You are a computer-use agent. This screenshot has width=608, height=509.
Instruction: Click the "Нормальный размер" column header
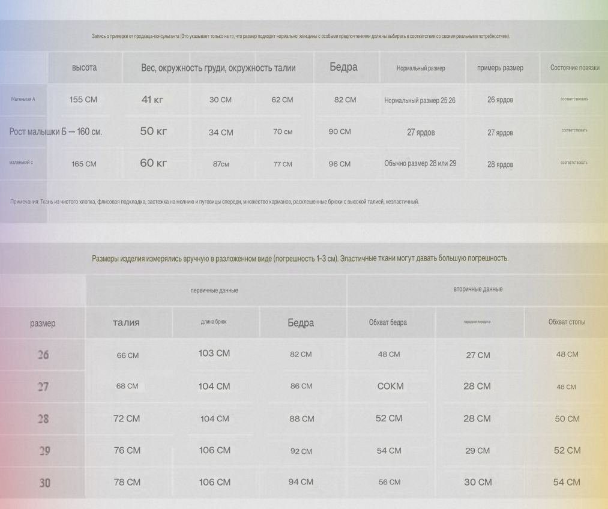tap(421, 68)
